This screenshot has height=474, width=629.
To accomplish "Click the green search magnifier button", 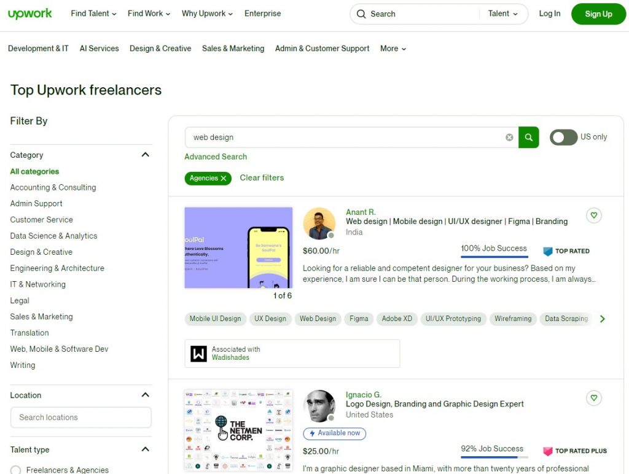I will click(x=528, y=138).
